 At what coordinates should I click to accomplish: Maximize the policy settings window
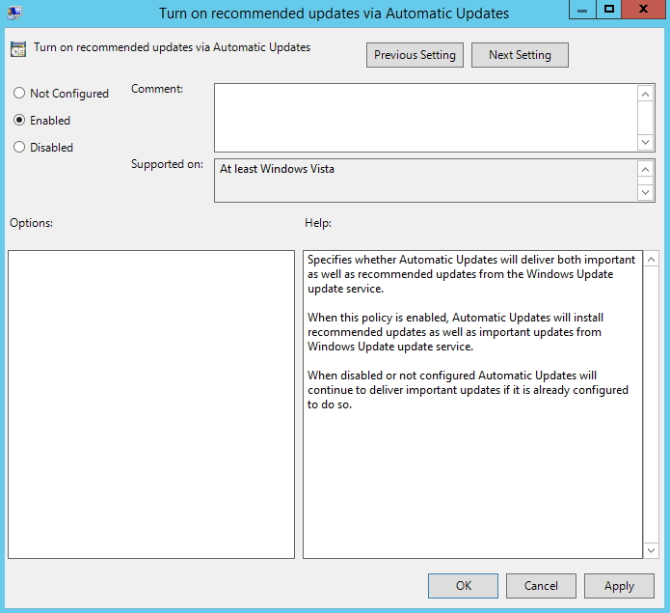pyautogui.click(x=609, y=10)
